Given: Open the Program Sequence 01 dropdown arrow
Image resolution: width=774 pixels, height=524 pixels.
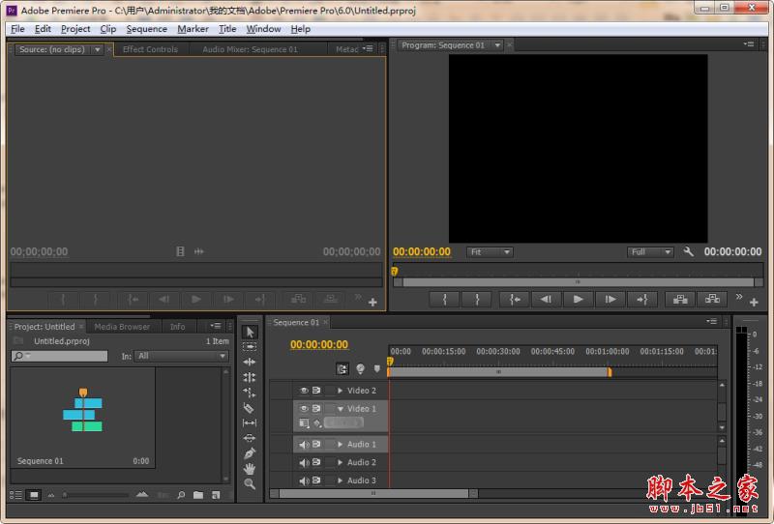Looking at the screenshot, I should pos(497,45).
